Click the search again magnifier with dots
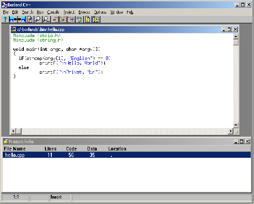 pos(46,19)
